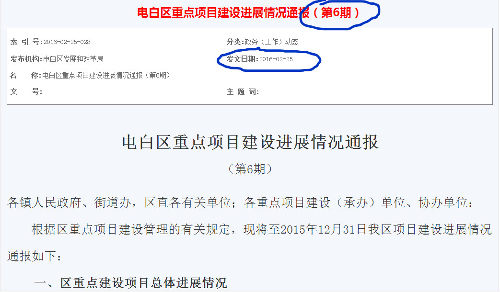The image size is (500, 292).
Task: Click the 名称 value 电白区重点项目建设进展情况通报（第6期）
Action: click(x=106, y=76)
